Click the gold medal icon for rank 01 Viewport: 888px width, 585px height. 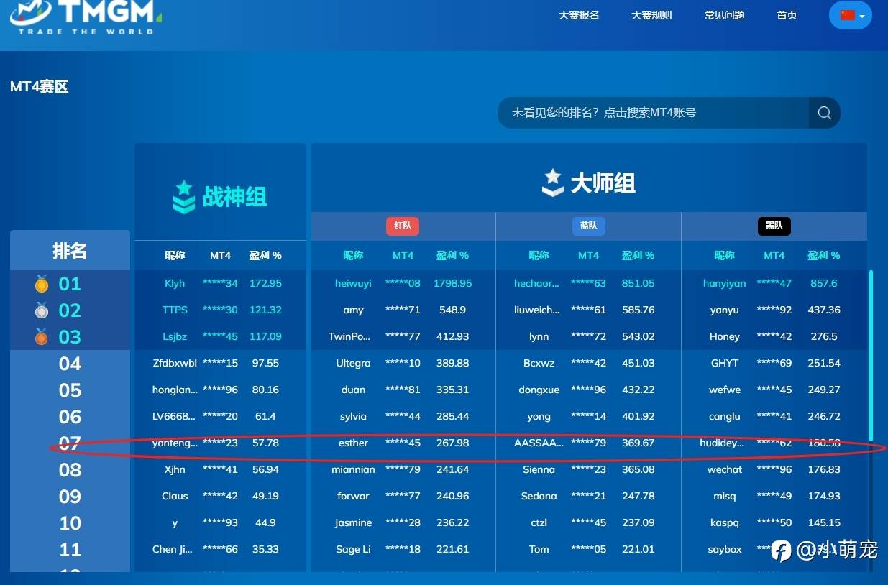(x=42, y=284)
